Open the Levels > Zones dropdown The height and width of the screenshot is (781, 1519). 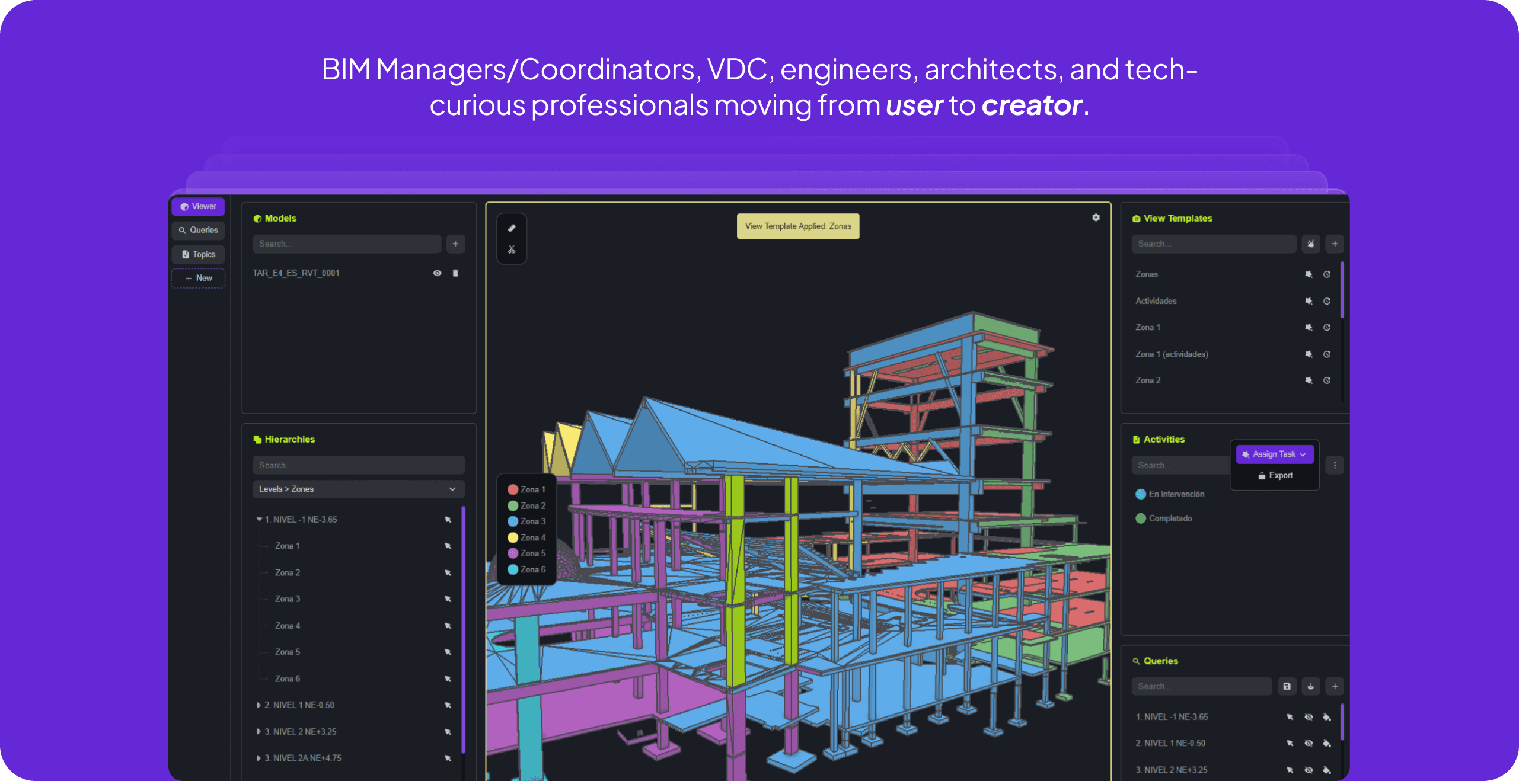pos(358,489)
